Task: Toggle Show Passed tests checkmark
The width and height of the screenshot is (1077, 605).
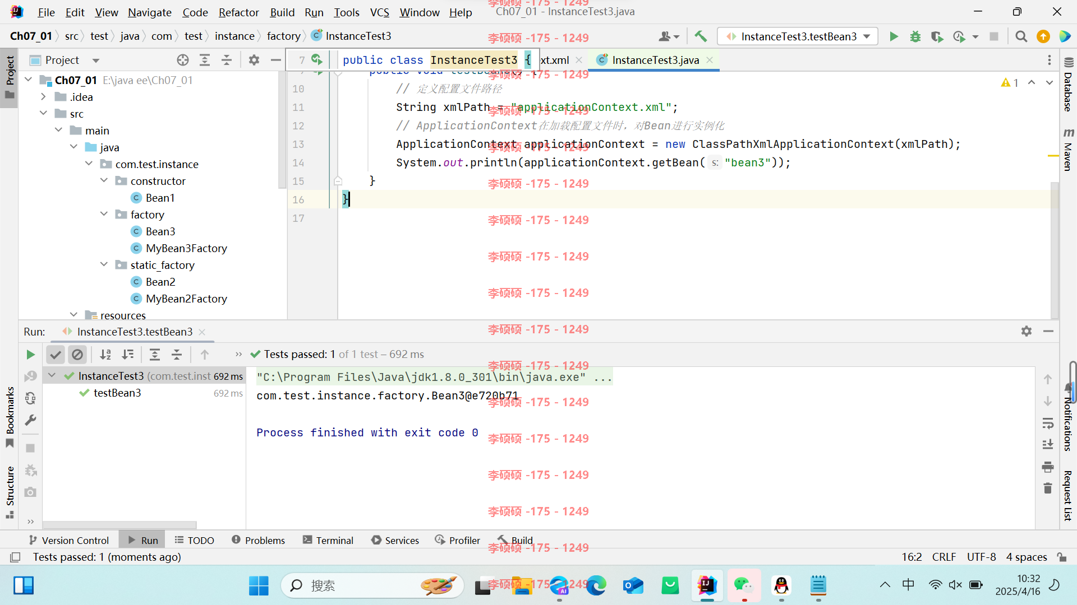Action: (55, 355)
